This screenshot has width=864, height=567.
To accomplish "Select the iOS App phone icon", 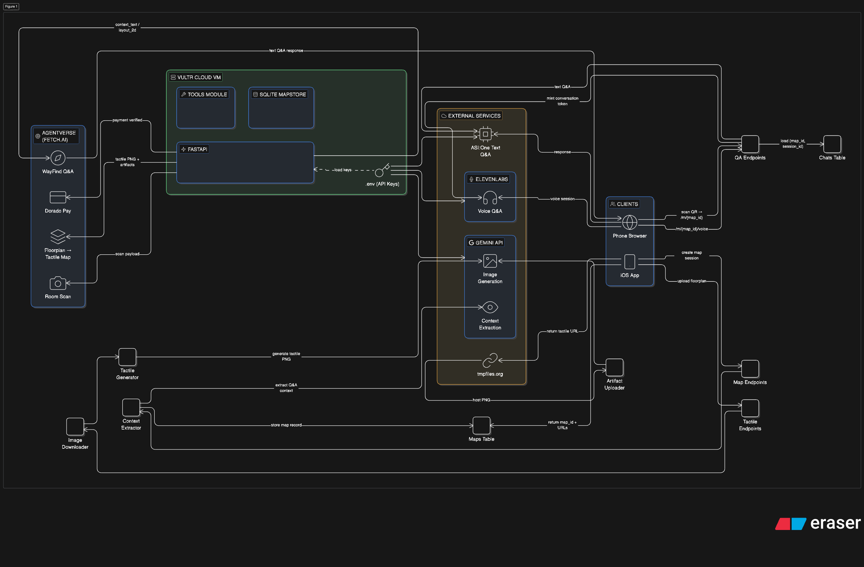I will click(629, 262).
